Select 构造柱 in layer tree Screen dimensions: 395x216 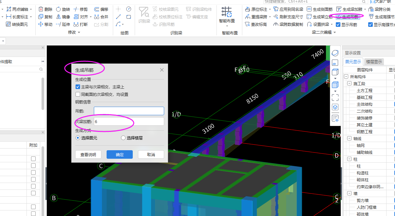(363, 173)
